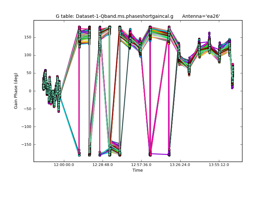This screenshot has width=269, height=202.
Task: Click the plot title 'G table: Dataset-1-Qband.ms.phaseshortgaincal.g'
Action: click(x=114, y=16)
